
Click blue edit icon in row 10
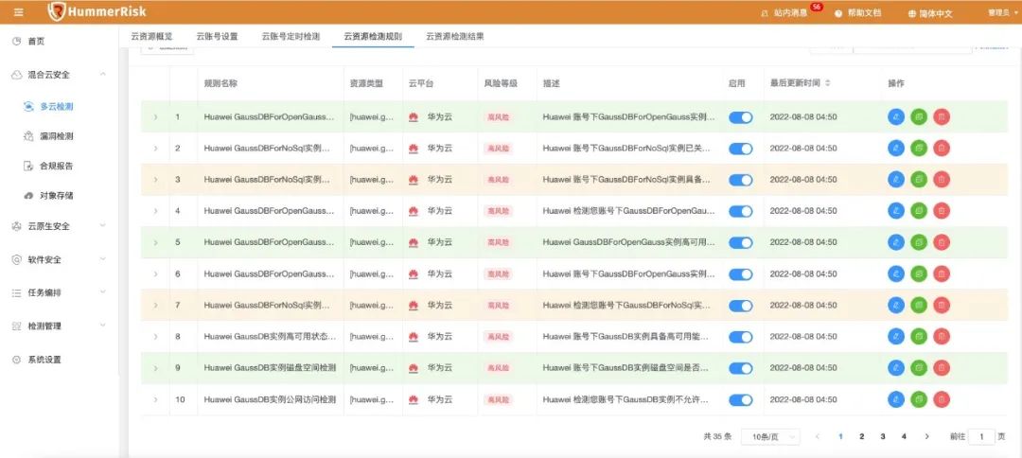[896, 399]
